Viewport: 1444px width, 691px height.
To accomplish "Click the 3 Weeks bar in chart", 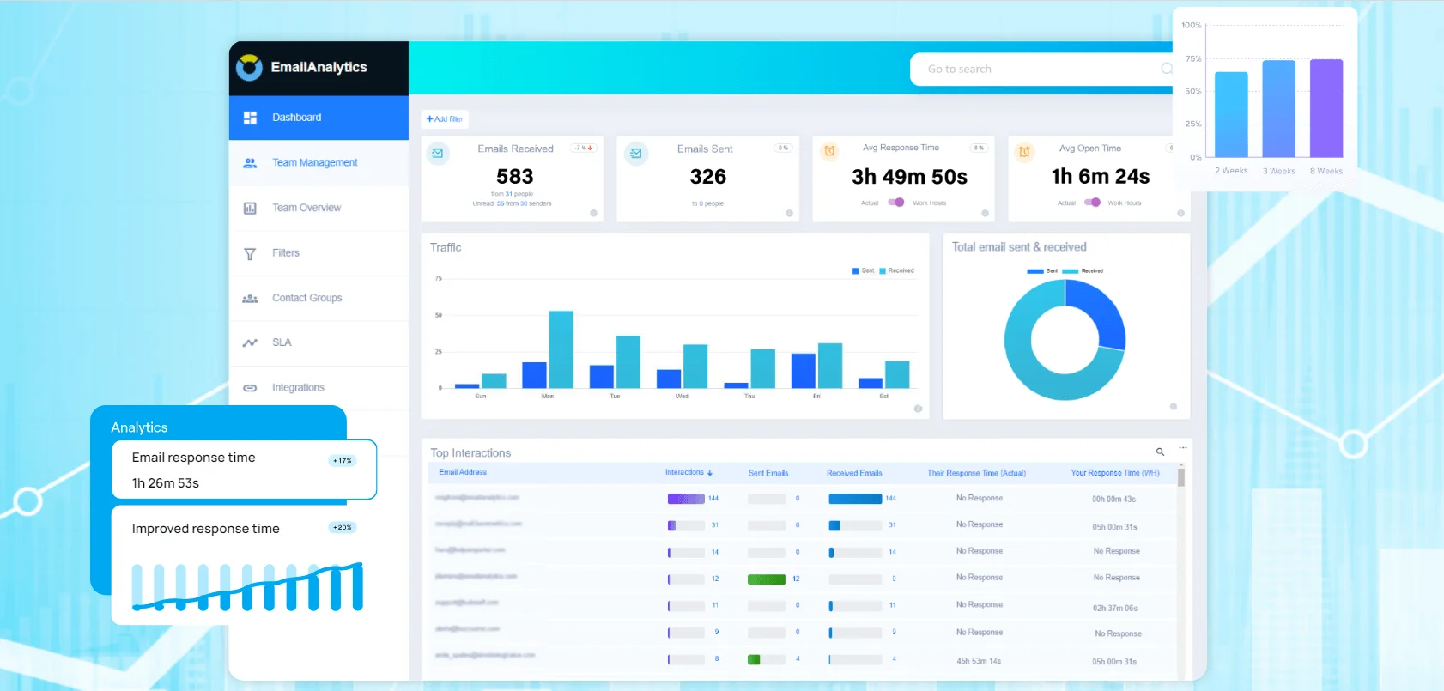I will click(1279, 109).
